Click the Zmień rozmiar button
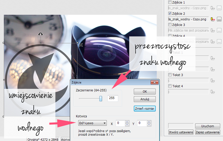The height and width of the screenshot is (141, 223). [145, 108]
